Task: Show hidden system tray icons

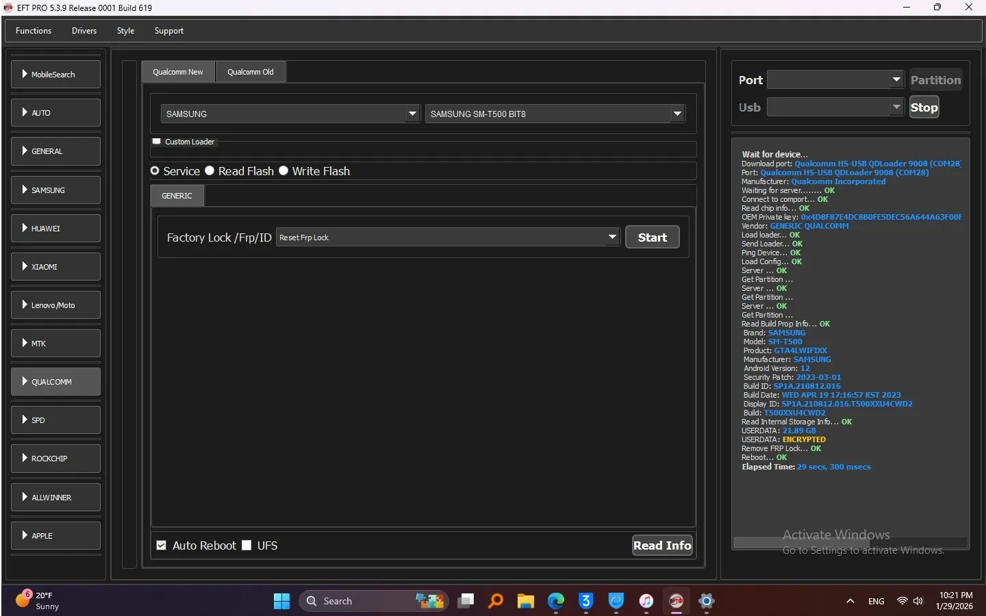Action: pos(850,601)
